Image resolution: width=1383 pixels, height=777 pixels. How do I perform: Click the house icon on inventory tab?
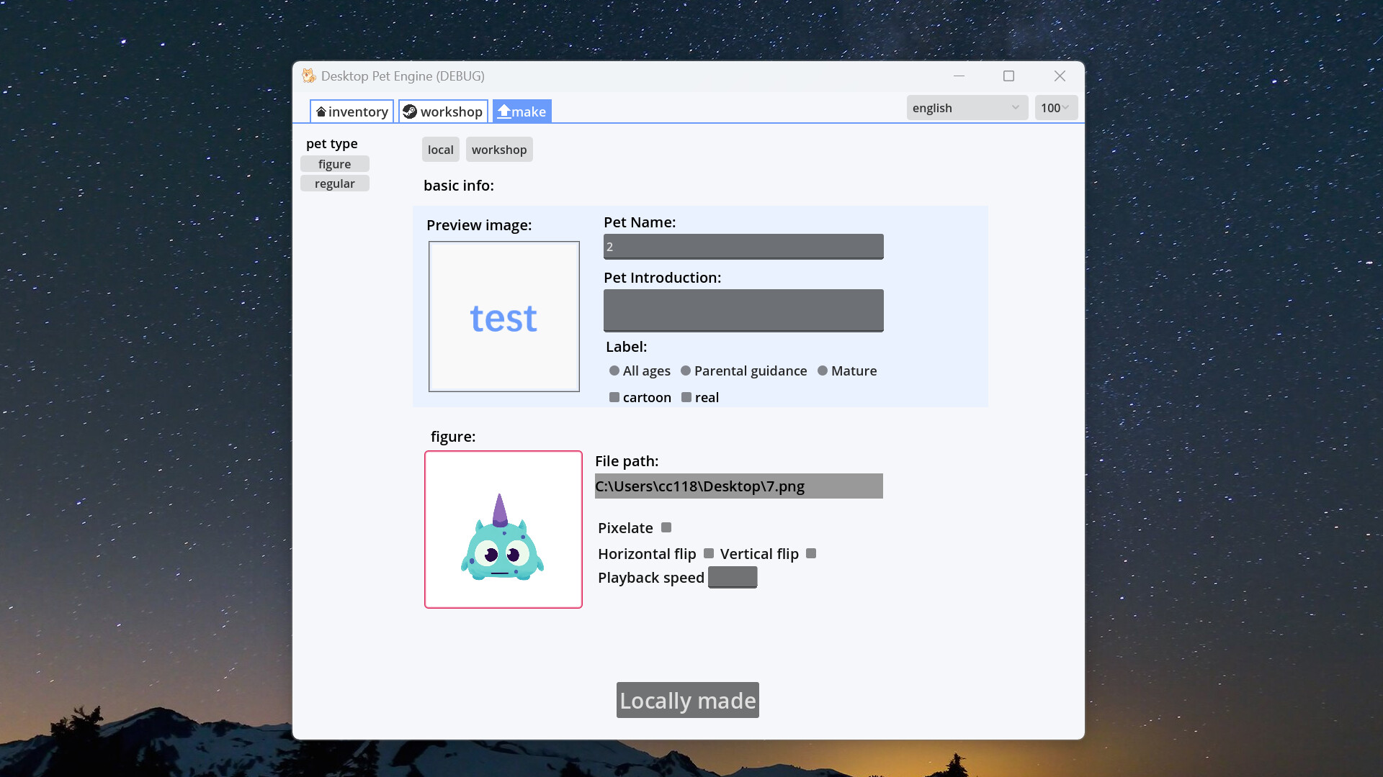[x=322, y=112]
